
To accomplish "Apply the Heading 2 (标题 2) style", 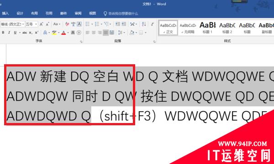I will (x=227, y=28).
